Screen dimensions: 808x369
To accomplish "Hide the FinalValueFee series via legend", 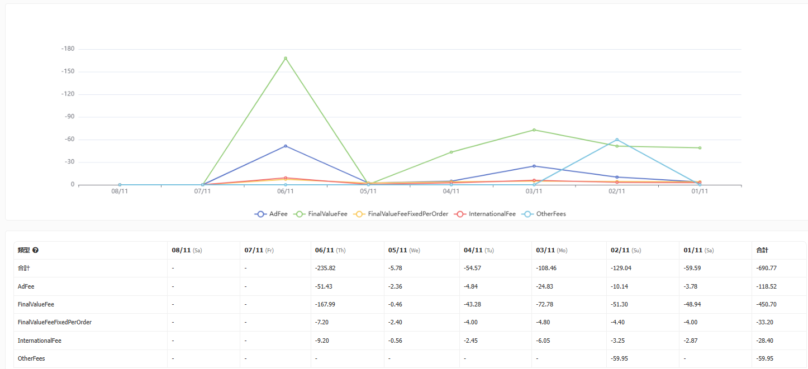I will click(322, 214).
